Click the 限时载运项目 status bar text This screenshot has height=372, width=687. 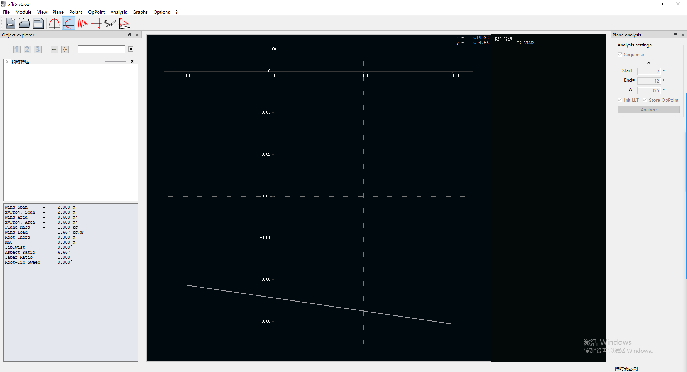(x=628, y=368)
